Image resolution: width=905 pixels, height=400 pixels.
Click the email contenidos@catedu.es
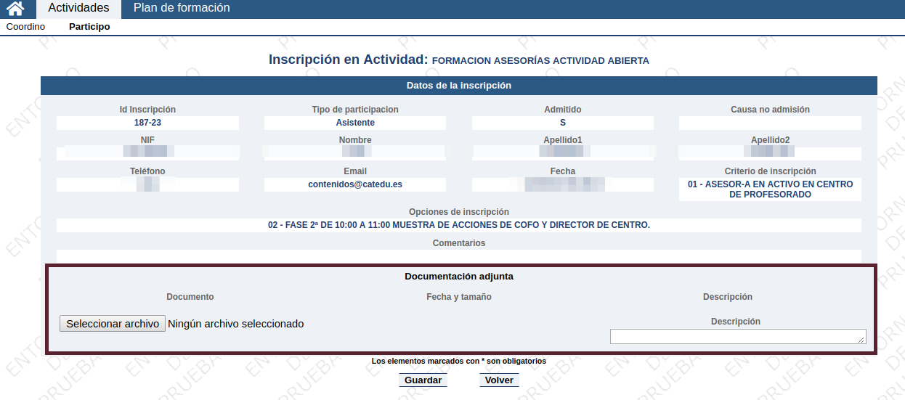355,184
